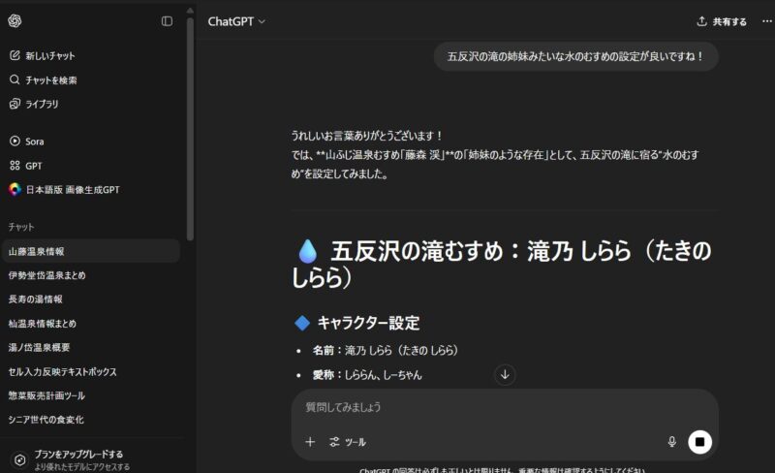Stop generating with the stop button
The width and height of the screenshot is (775, 473).
699,442
